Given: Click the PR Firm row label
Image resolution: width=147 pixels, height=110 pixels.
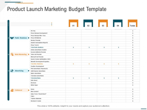Looking at the screenshot, I should (33, 31).
